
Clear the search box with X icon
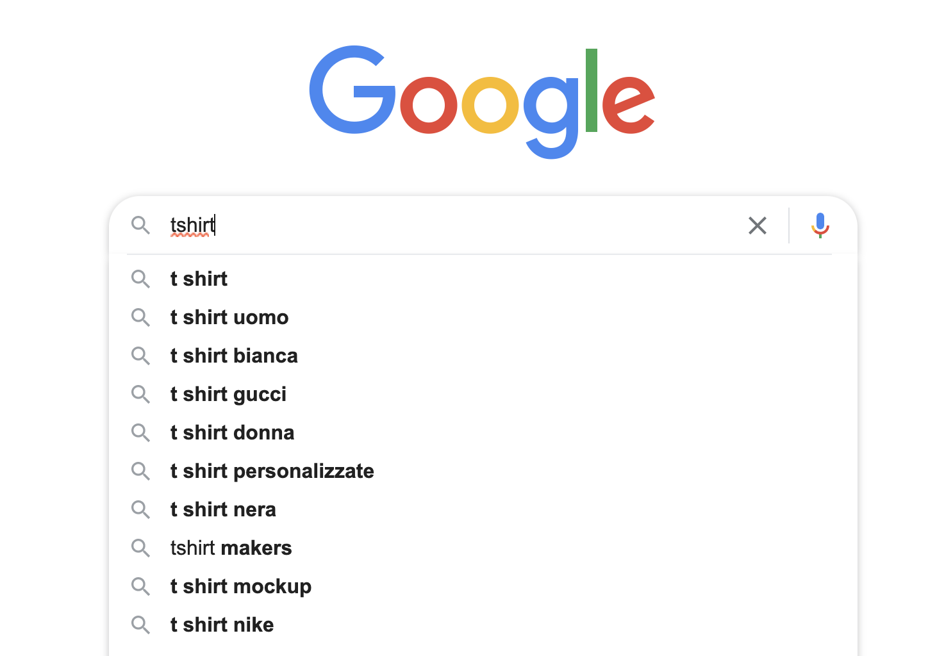click(757, 225)
